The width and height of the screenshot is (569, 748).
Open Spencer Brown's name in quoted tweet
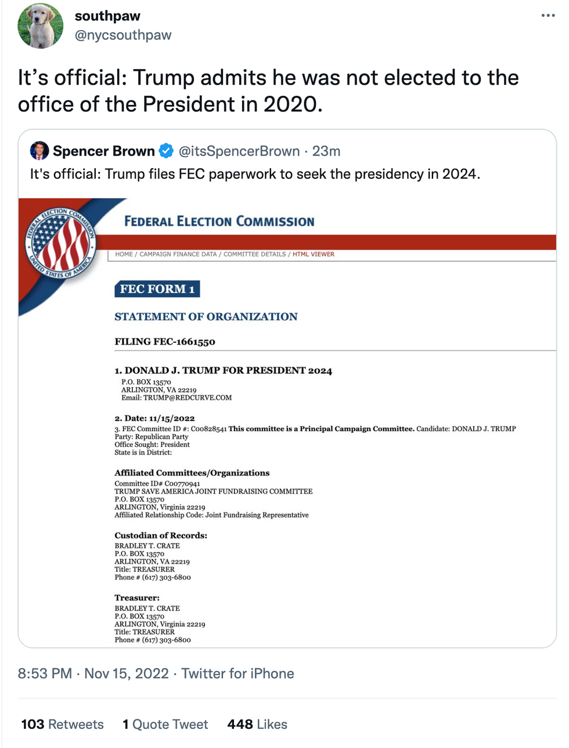pyautogui.click(x=104, y=151)
